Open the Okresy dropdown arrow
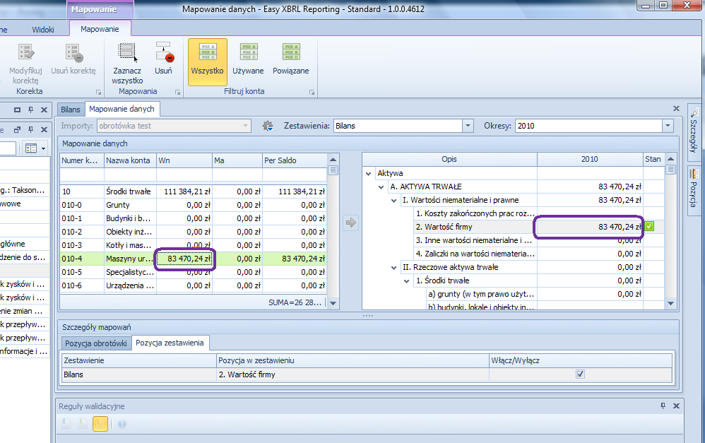Screen dimensions: 705x443 pyautogui.click(x=668, y=126)
